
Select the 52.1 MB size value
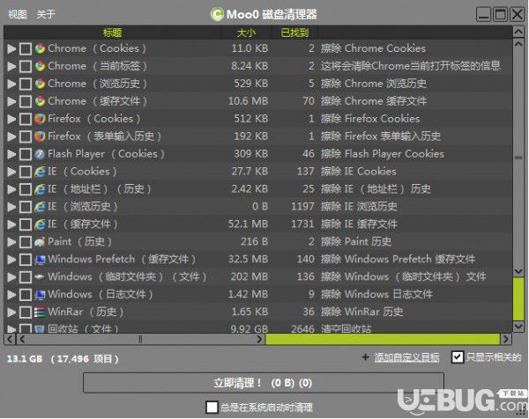click(248, 224)
